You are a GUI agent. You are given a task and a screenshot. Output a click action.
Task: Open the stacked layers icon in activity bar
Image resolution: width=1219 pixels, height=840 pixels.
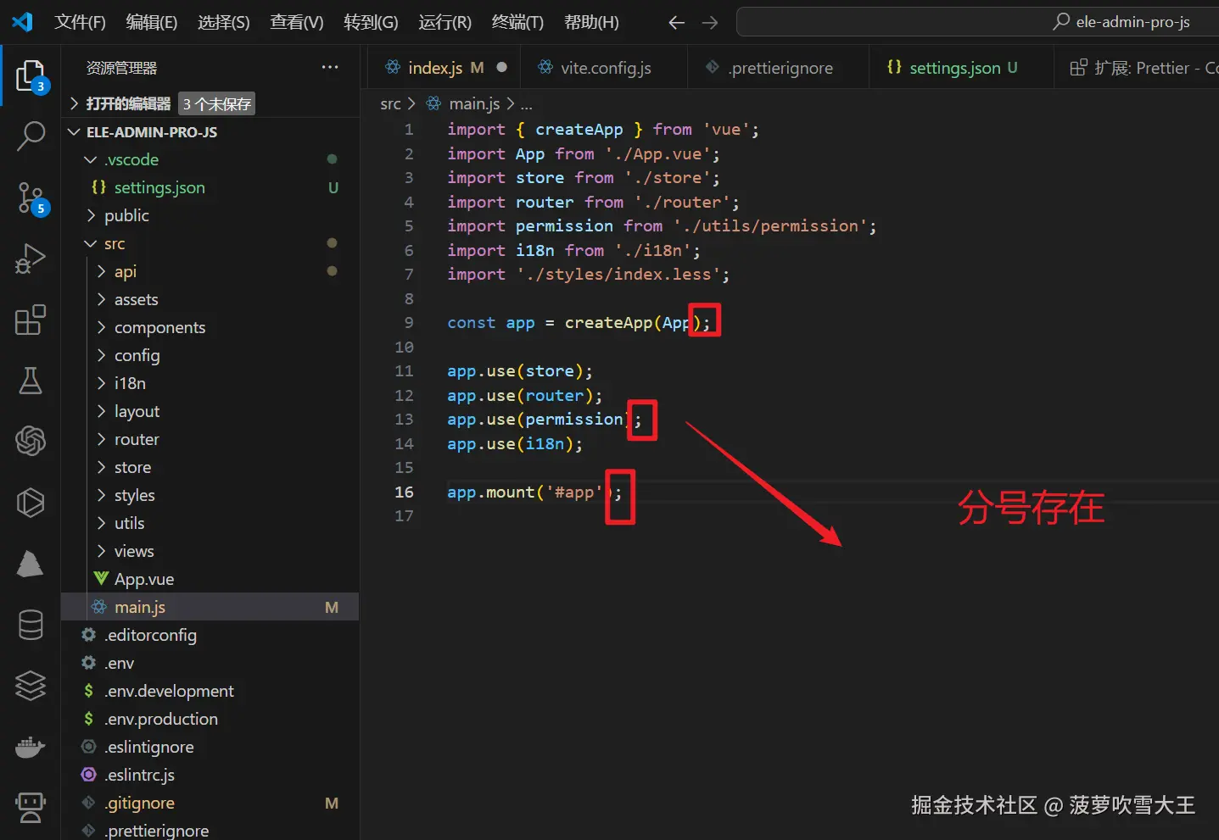point(31,686)
